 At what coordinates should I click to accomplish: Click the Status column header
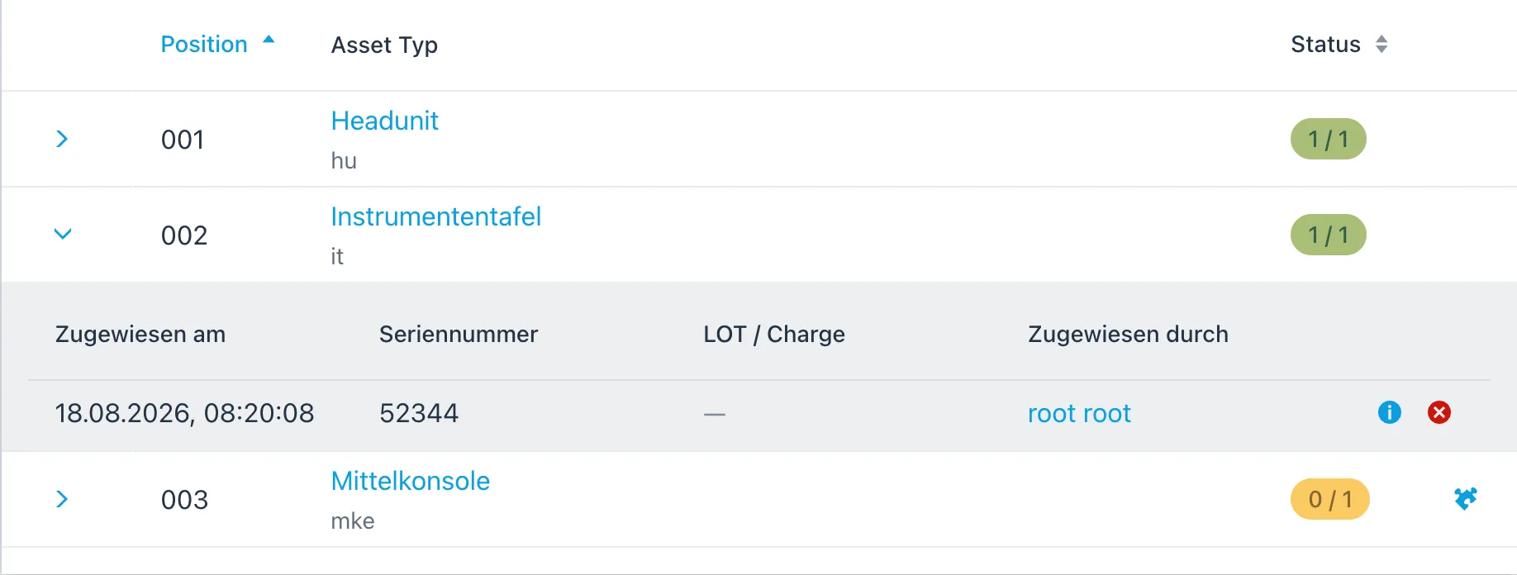pos(1325,44)
